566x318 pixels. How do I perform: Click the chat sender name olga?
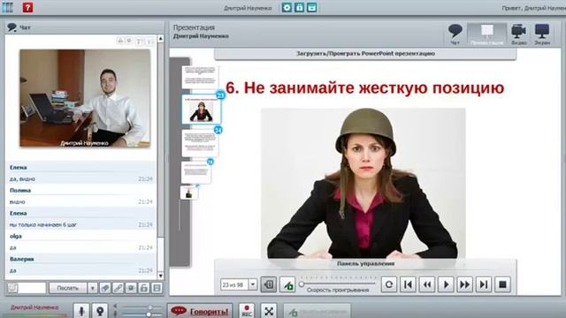click(16, 236)
